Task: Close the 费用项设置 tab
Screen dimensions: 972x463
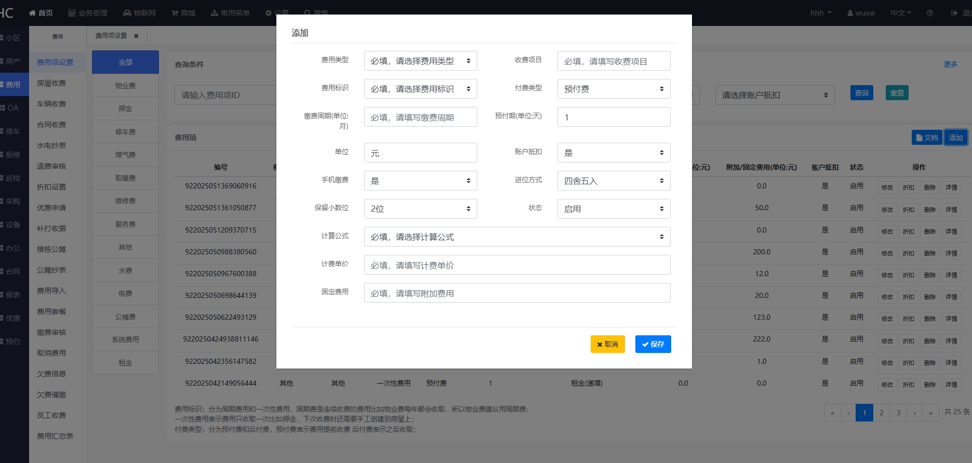Action: pyautogui.click(x=136, y=36)
